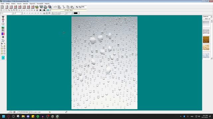Viewport: 213px width, 119px height.
Task: Select the straight line drawing tool
Action: click(4, 44)
